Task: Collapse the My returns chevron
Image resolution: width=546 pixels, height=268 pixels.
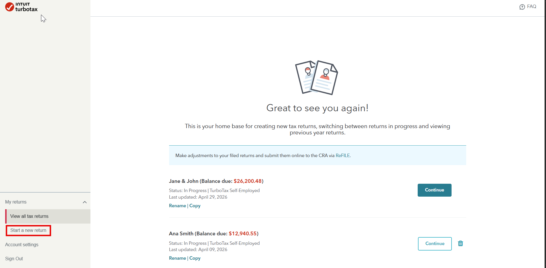Action: coord(85,202)
